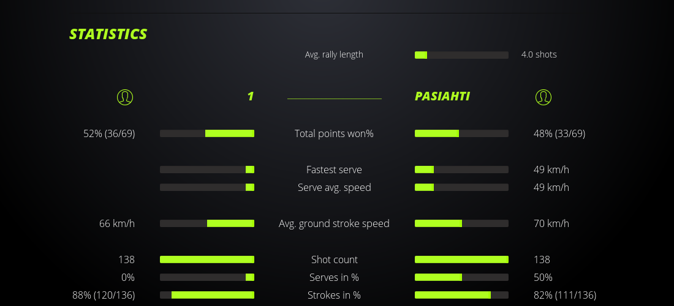Viewport: 674px width, 306px height.
Task: Click the player 1 name label
Action: click(x=250, y=97)
